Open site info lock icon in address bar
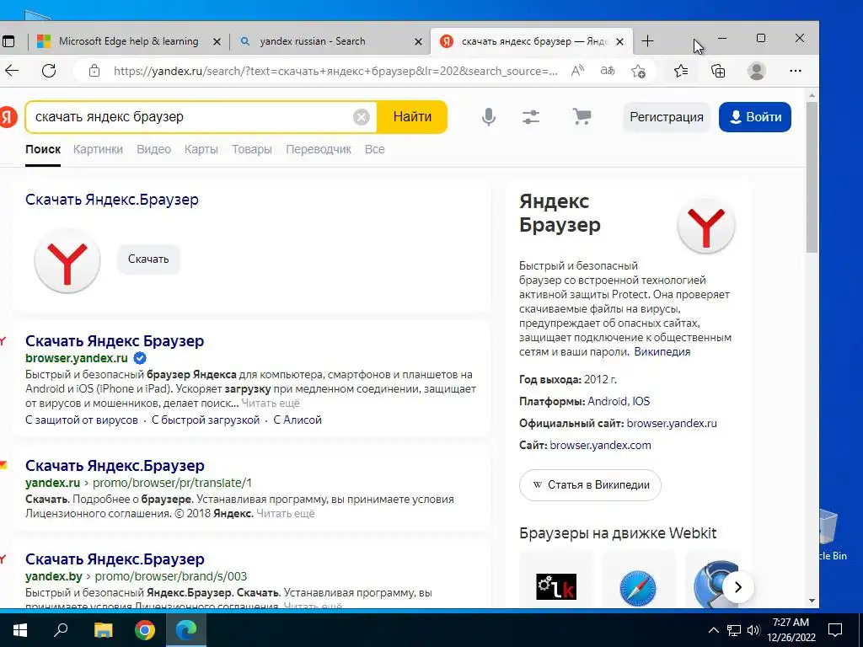Viewport: 863px width, 647px height. [x=94, y=71]
